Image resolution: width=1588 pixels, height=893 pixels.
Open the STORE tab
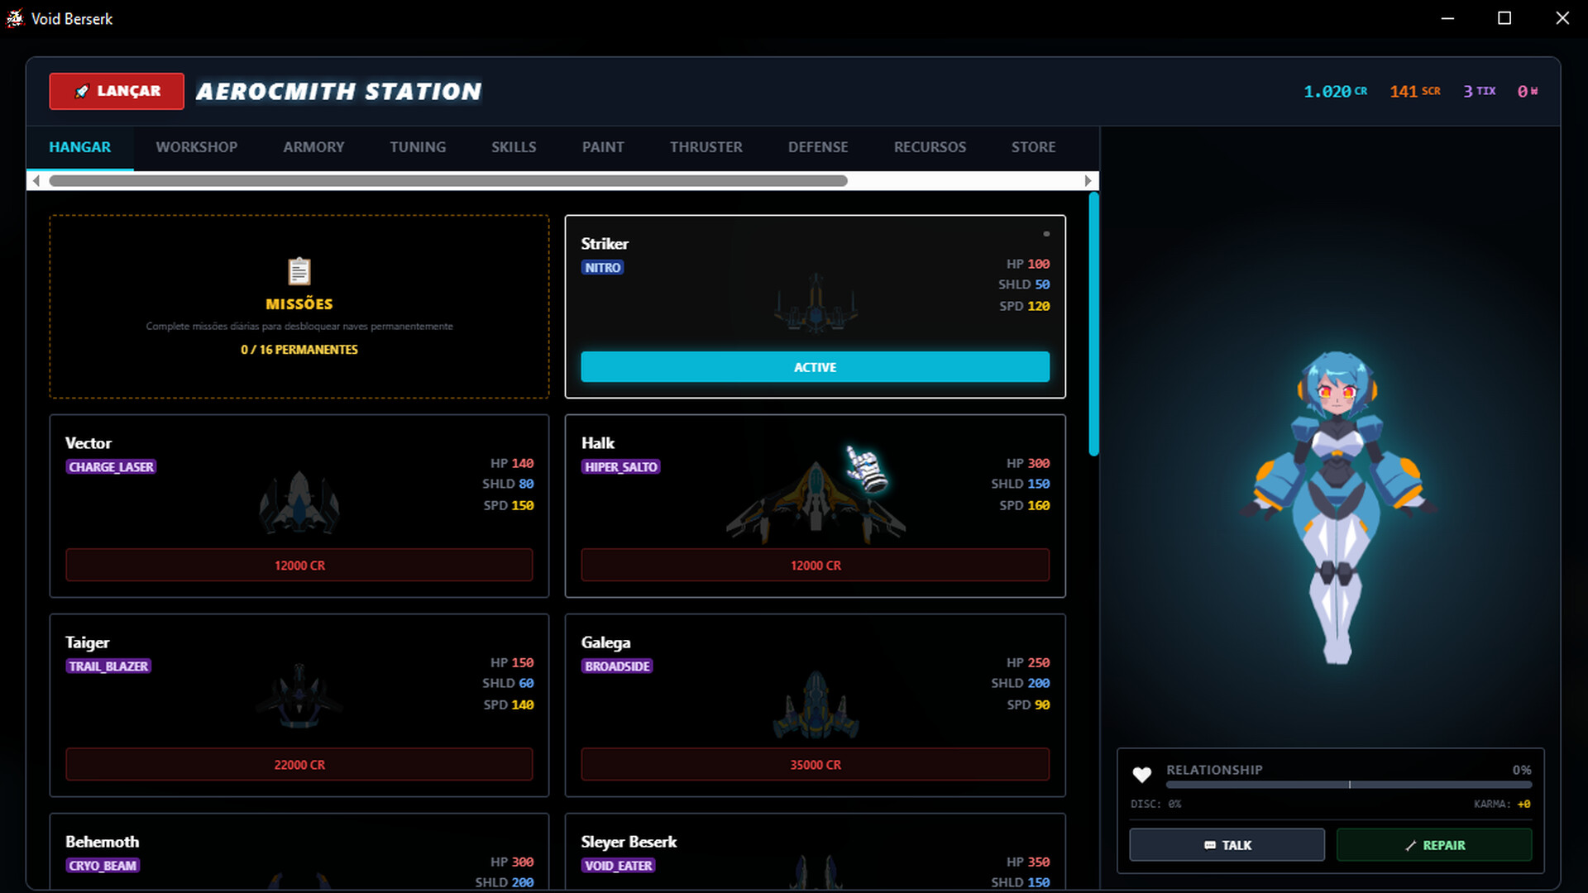[1033, 147]
